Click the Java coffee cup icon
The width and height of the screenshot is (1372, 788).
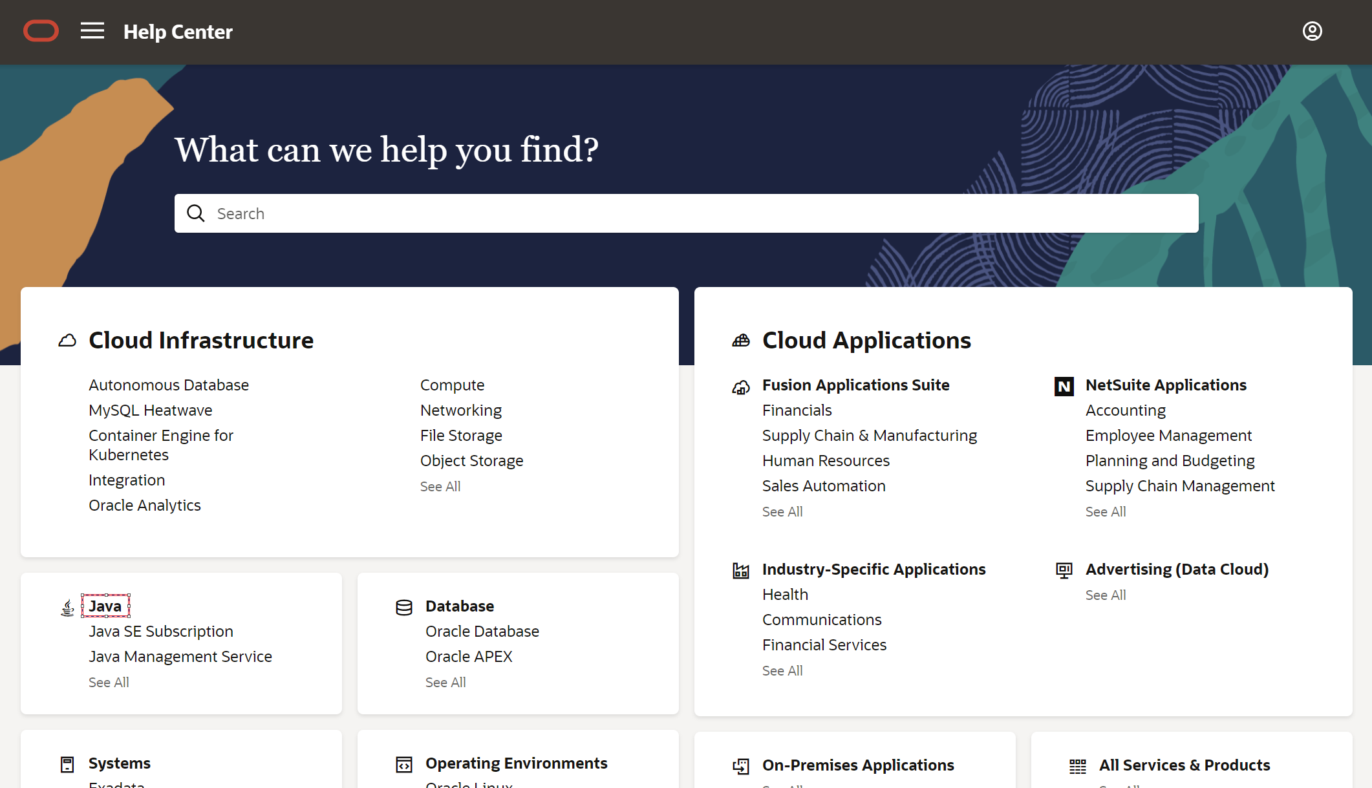coord(67,608)
